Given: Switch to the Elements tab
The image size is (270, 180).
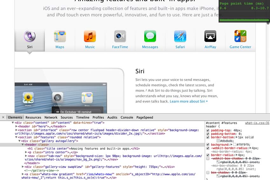Looking at the screenshot, I should [x=15, y=117].
